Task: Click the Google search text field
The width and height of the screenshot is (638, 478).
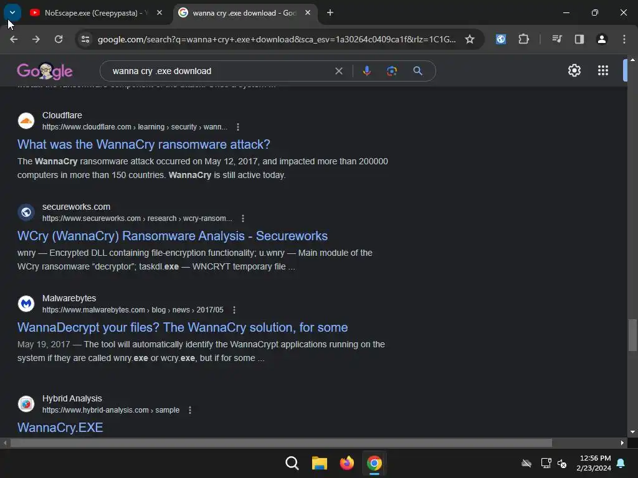Action: point(220,71)
